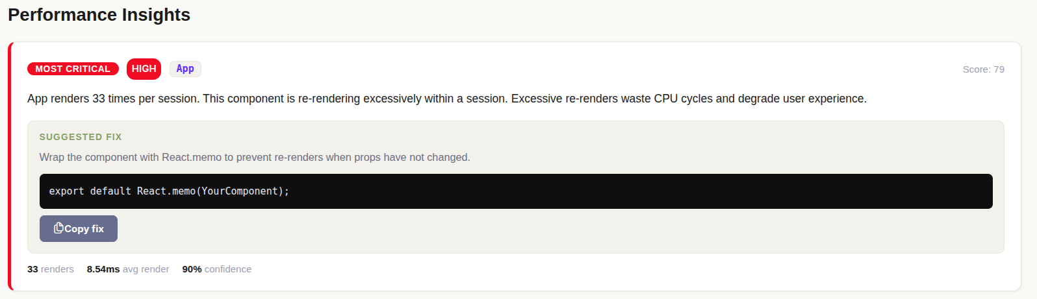The height and width of the screenshot is (299, 1037).
Task: Click the SUGGESTED FIX header
Action: (x=81, y=137)
